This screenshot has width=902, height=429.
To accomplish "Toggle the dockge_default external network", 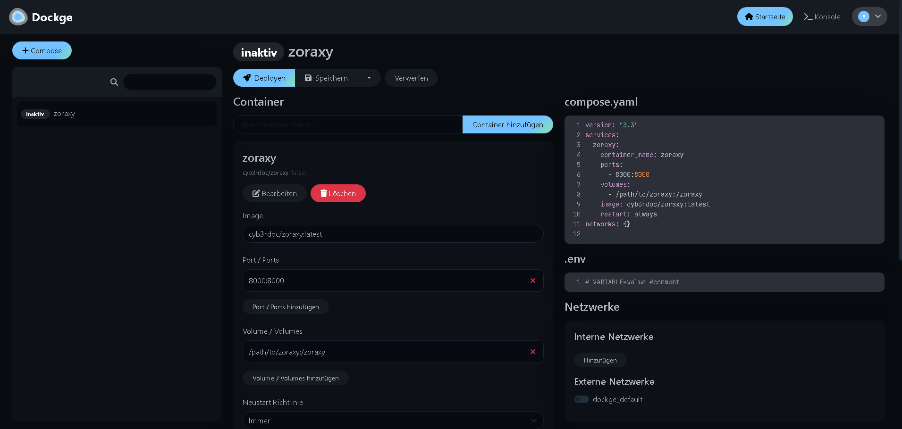I will (581, 399).
